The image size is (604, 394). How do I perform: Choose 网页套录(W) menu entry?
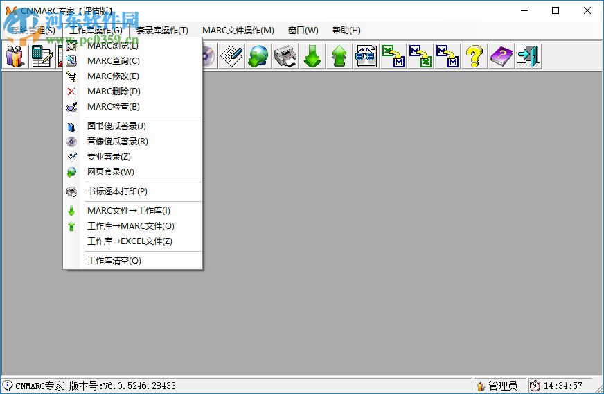coord(133,172)
